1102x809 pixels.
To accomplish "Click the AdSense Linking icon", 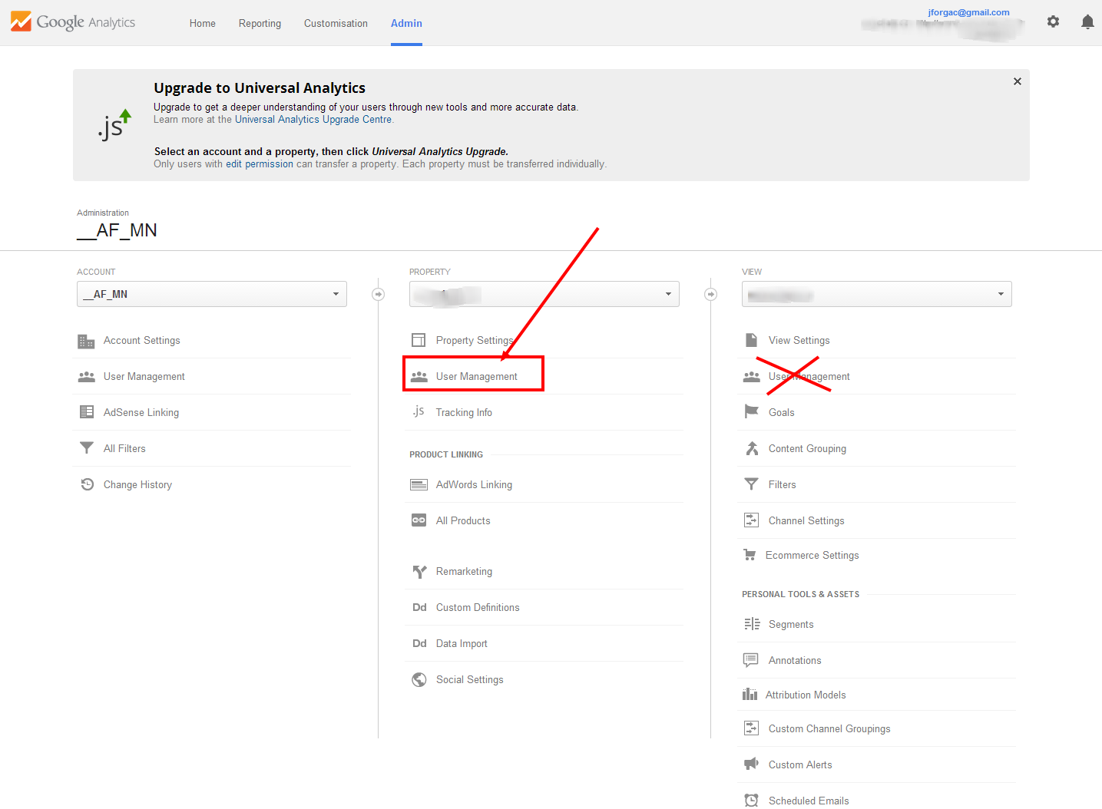I will (x=86, y=412).
